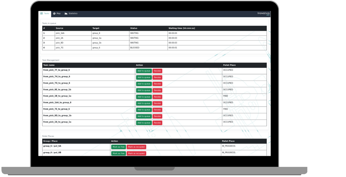The image size is (346, 177).
Task: Revoke task from_pick_8E_to_group_1b
Action: pyautogui.click(x=157, y=90)
